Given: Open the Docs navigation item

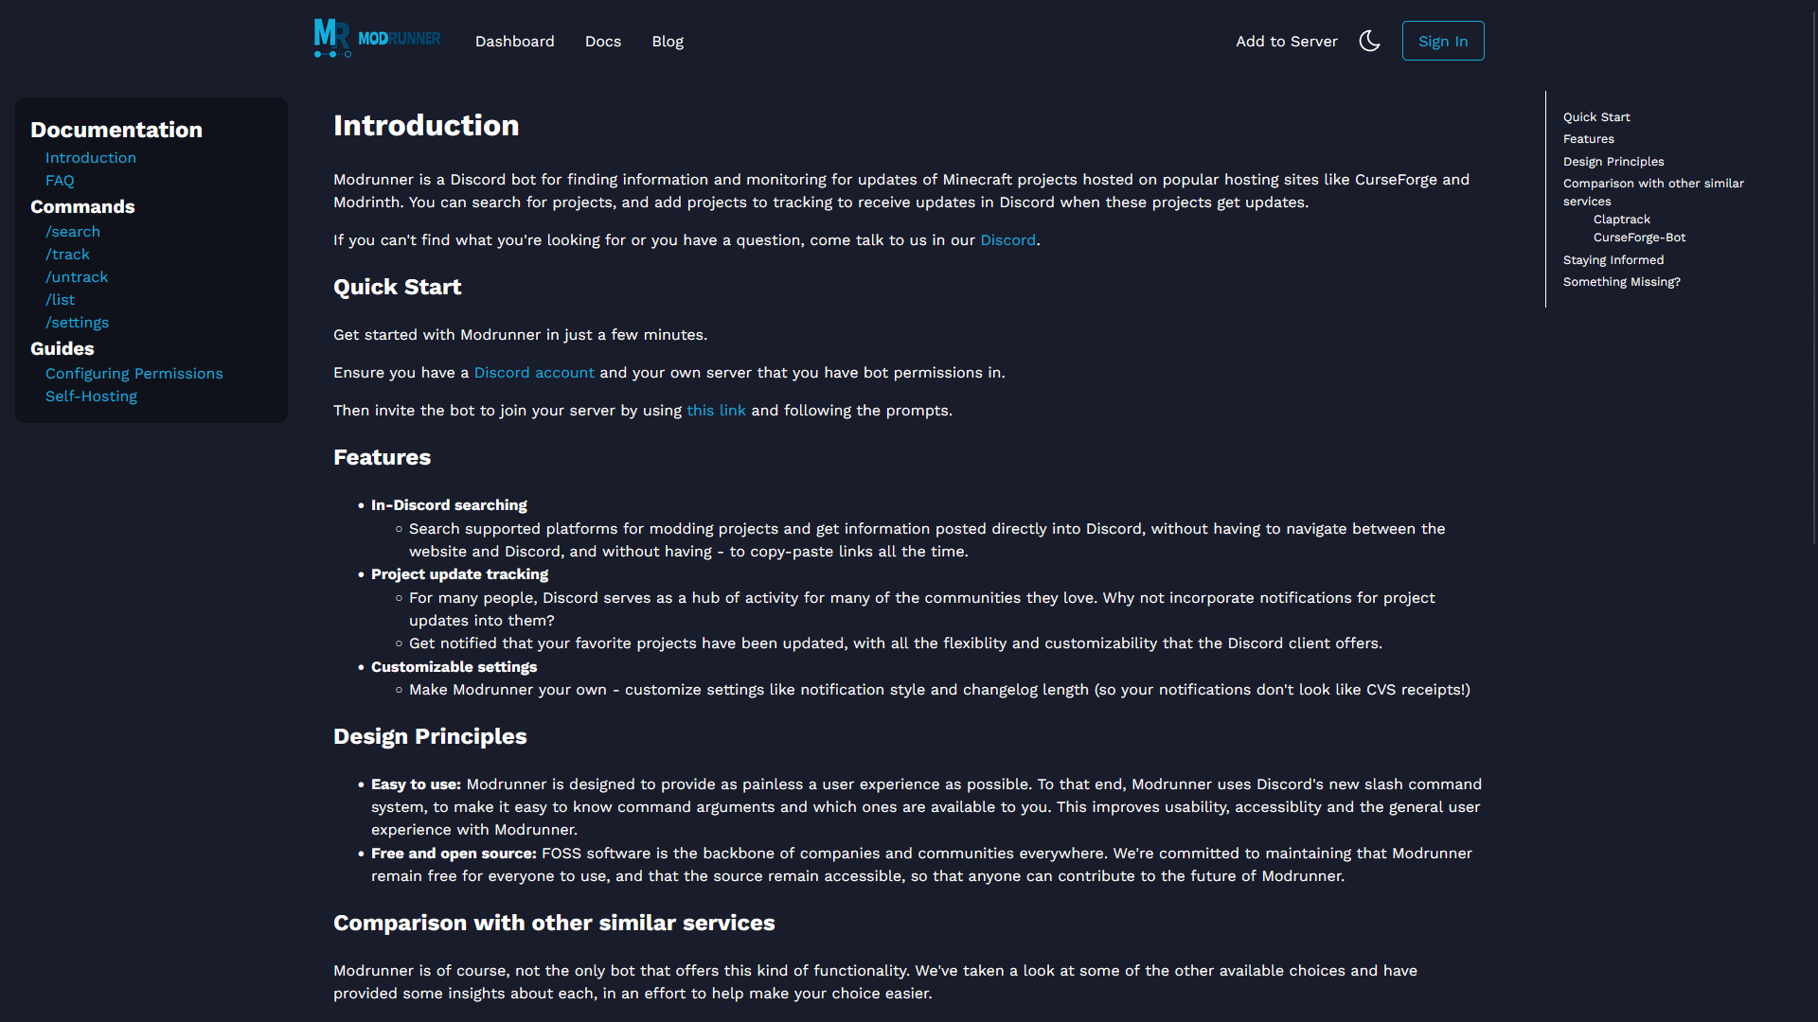Looking at the screenshot, I should 602,42.
